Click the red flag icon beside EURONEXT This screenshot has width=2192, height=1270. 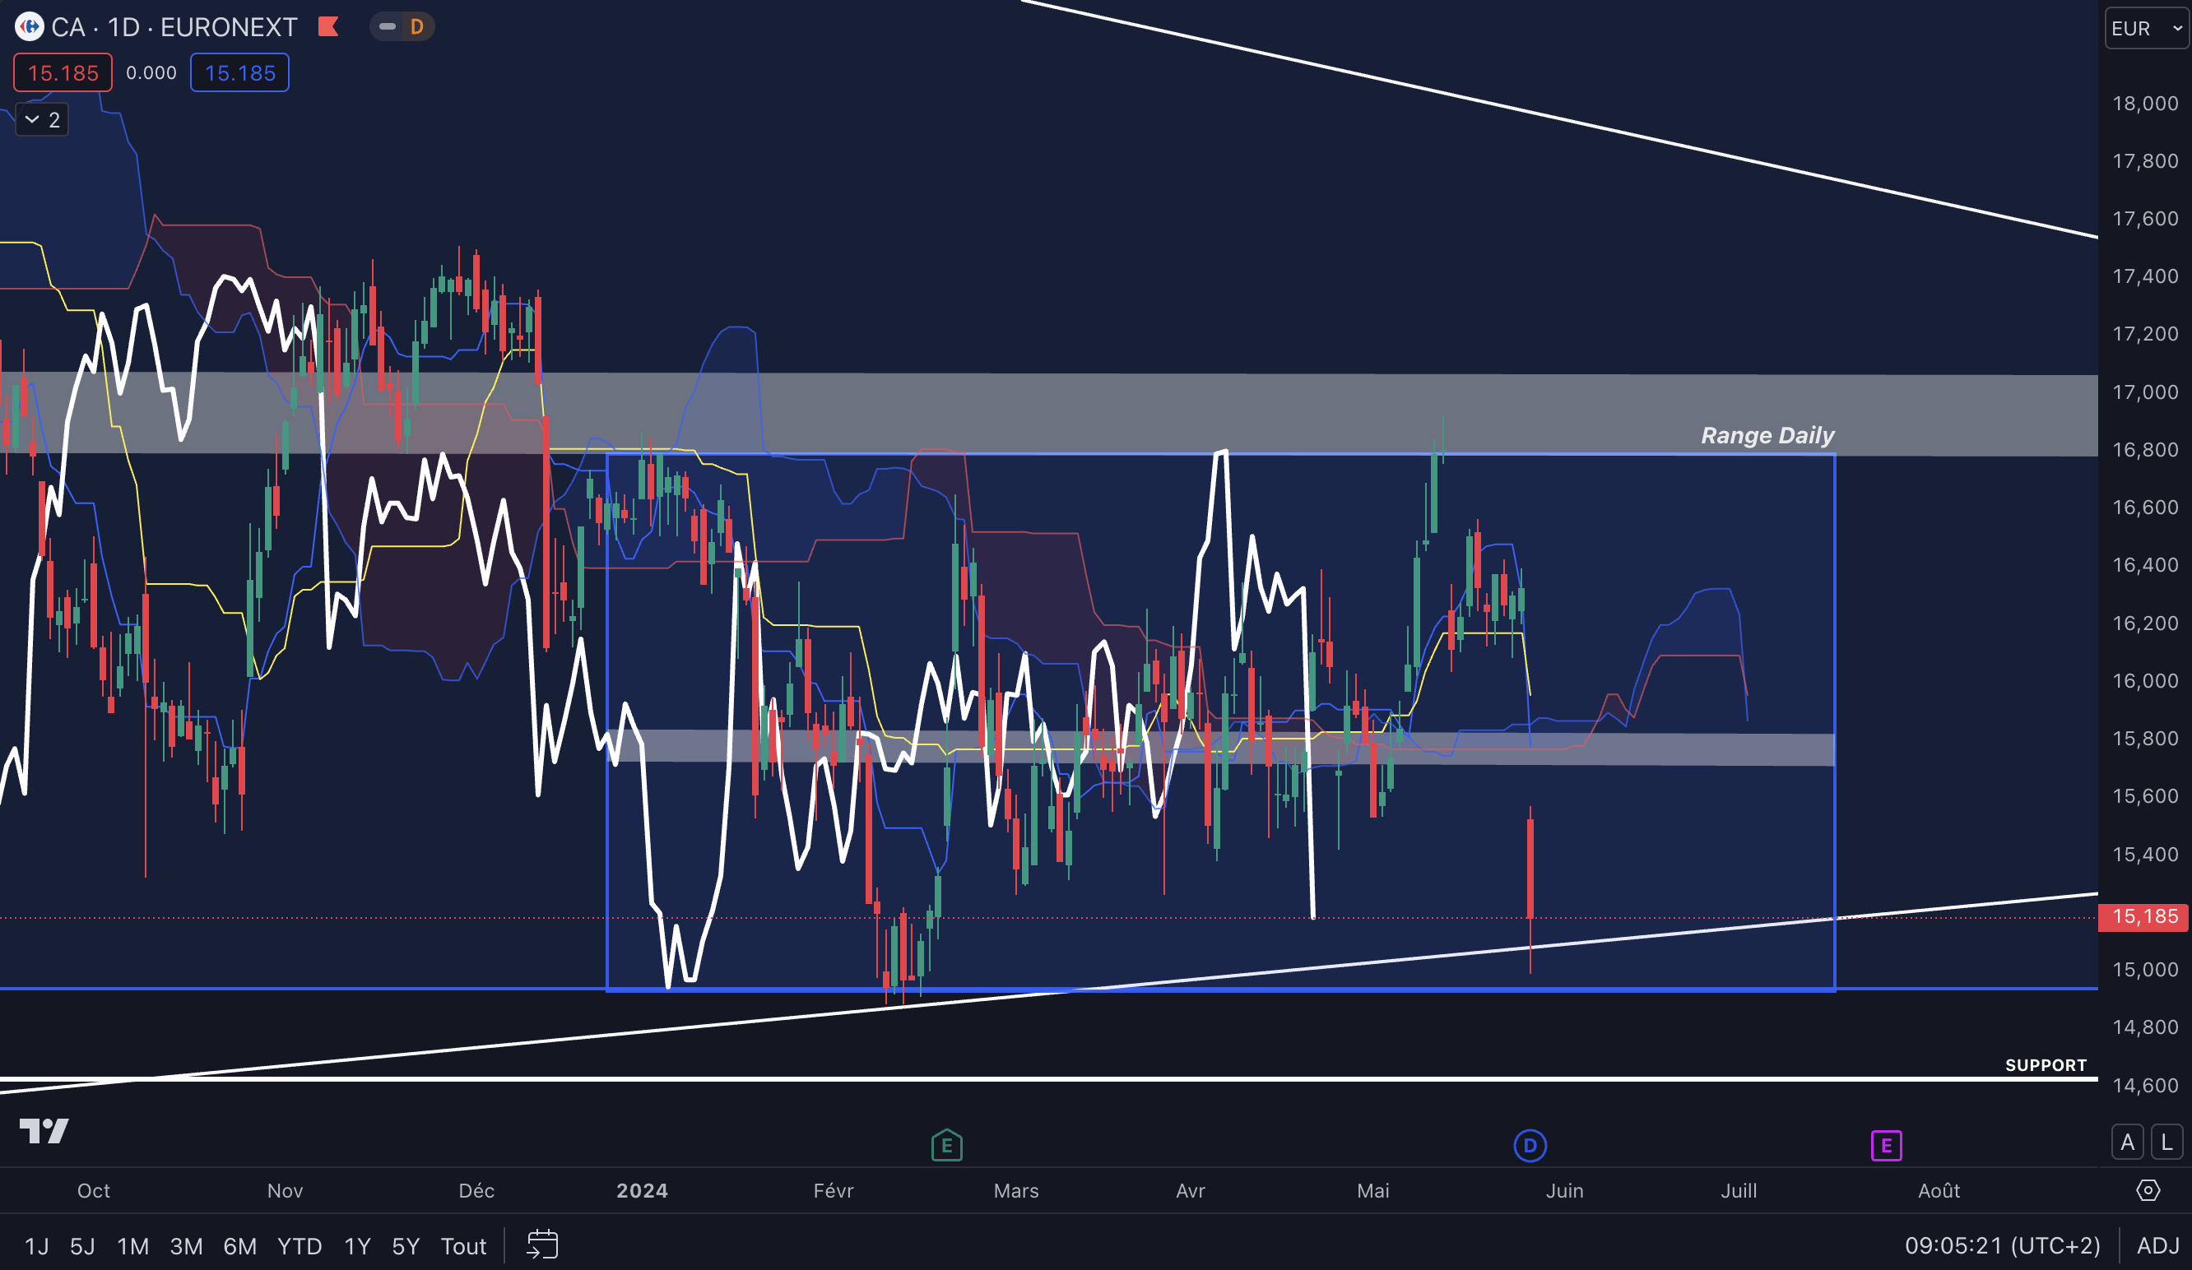329,27
